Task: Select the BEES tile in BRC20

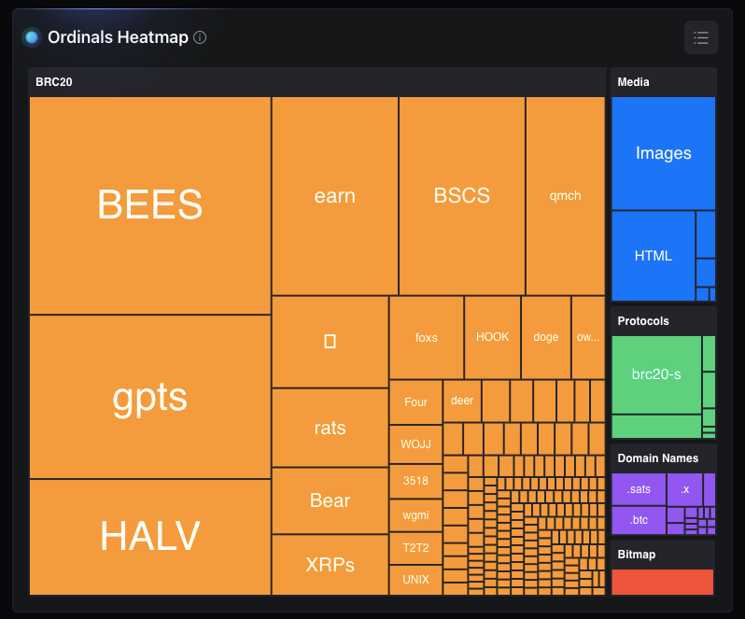Action: pyautogui.click(x=150, y=205)
